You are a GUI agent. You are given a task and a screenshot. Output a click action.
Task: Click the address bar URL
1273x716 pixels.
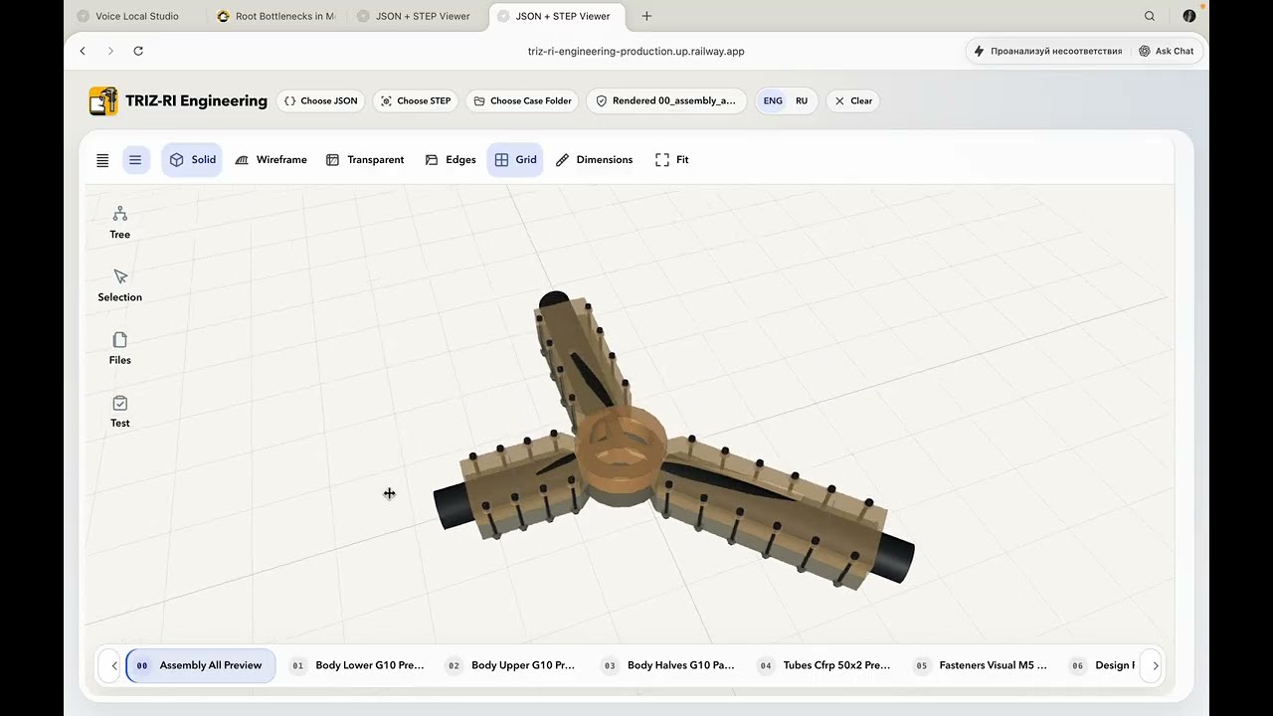tap(636, 51)
